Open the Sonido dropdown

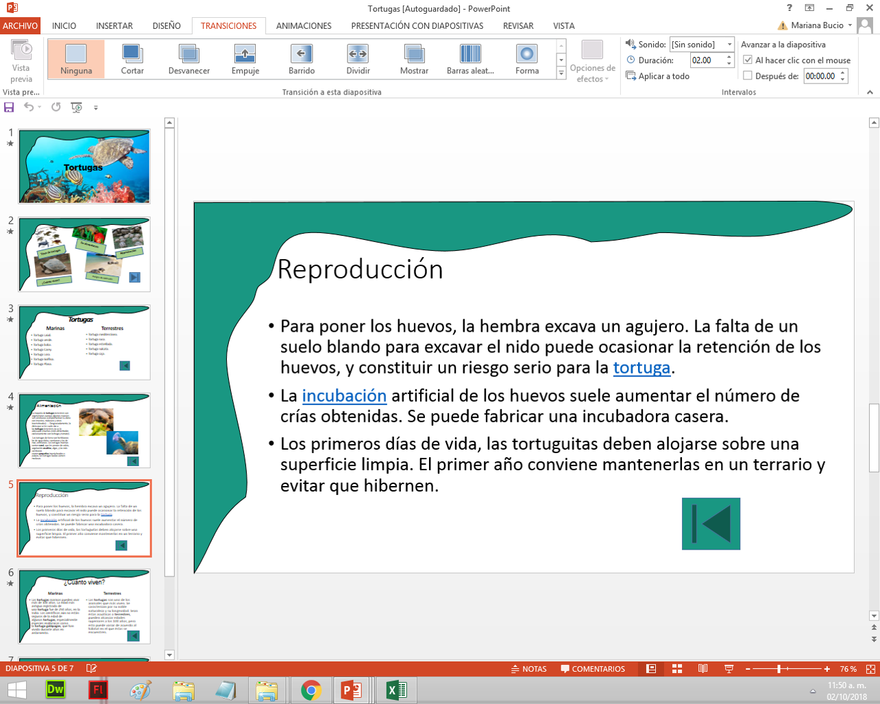tap(728, 44)
